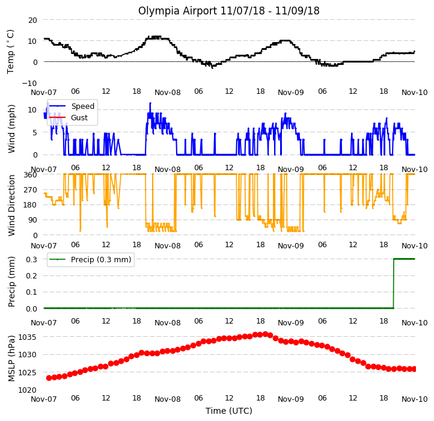Image resolution: width=434 pixels, height=421 pixels.
Task: Click the Precip (mm) y-axis label
Action: 11,281
